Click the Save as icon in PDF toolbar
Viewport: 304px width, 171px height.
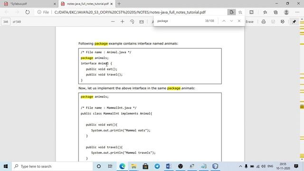[283, 22]
